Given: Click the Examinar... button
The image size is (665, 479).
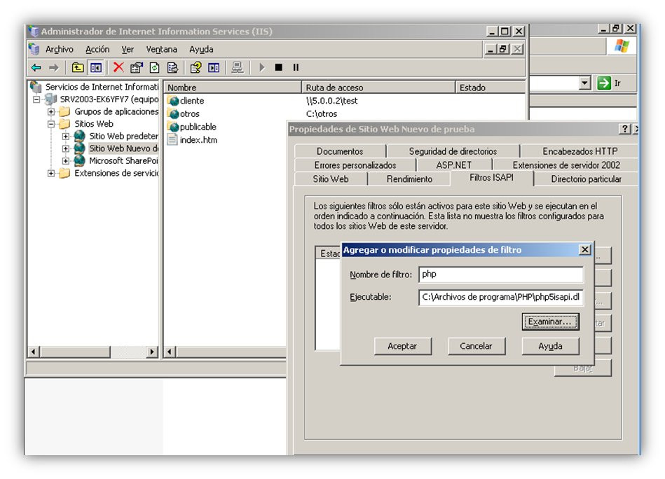Looking at the screenshot, I should point(550,321).
